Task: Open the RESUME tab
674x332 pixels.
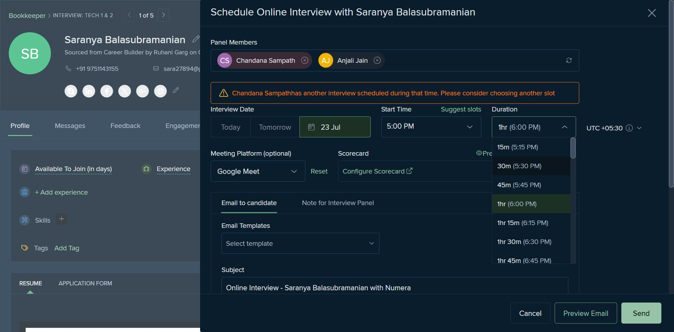Action: pos(31,283)
